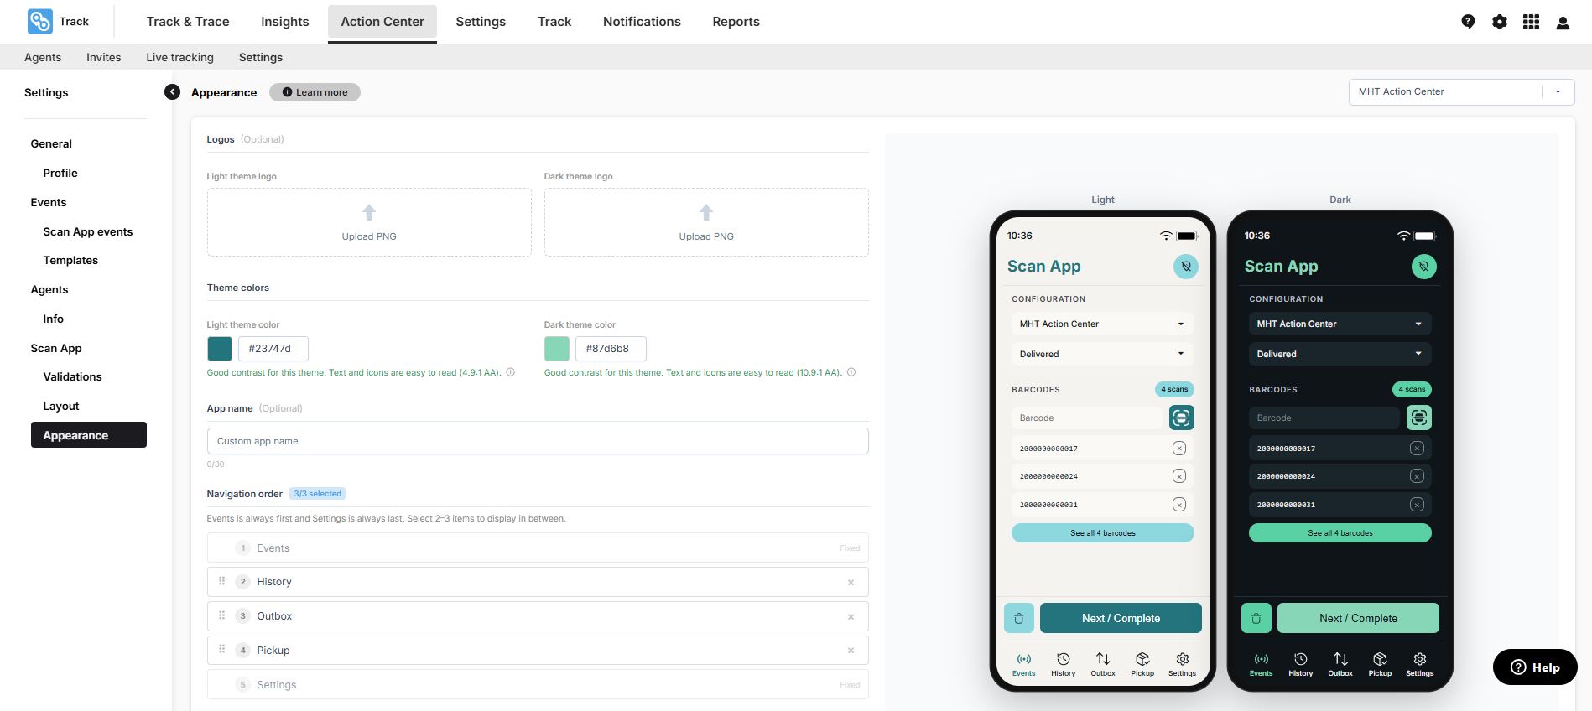Open Layout in the settings sidebar
This screenshot has width=1592, height=711.
(x=61, y=406)
